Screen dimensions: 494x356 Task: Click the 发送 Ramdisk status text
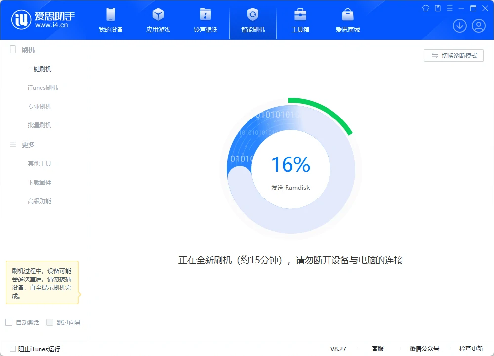pos(290,187)
